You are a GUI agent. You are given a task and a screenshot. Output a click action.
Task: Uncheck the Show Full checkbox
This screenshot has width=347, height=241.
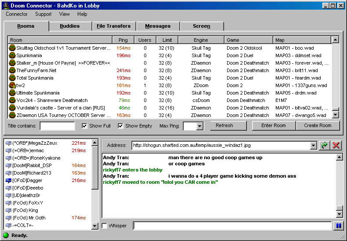tap(84, 126)
